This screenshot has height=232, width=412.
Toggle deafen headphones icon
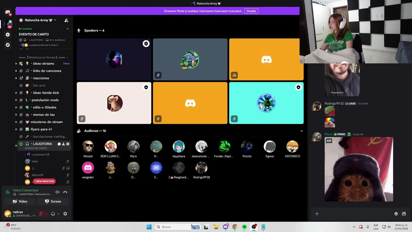point(53,214)
